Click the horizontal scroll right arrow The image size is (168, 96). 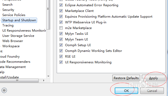coord(44,80)
